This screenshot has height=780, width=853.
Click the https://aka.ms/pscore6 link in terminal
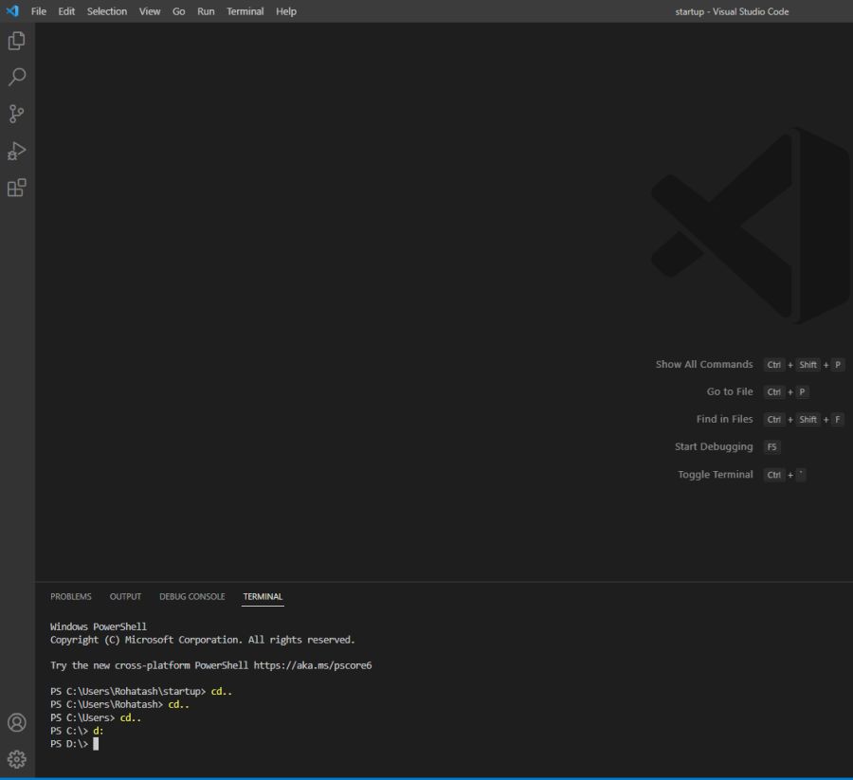pos(312,665)
